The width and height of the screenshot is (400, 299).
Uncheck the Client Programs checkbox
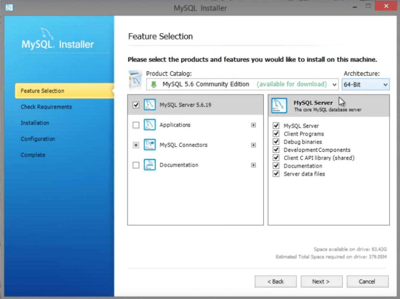point(276,133)
